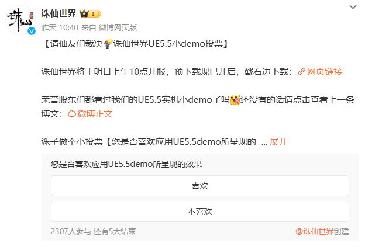This screenshot has height=247, width=365.
Task: Click the 还有5天结束 poll deadline text
Action: [x=115, y=231]
